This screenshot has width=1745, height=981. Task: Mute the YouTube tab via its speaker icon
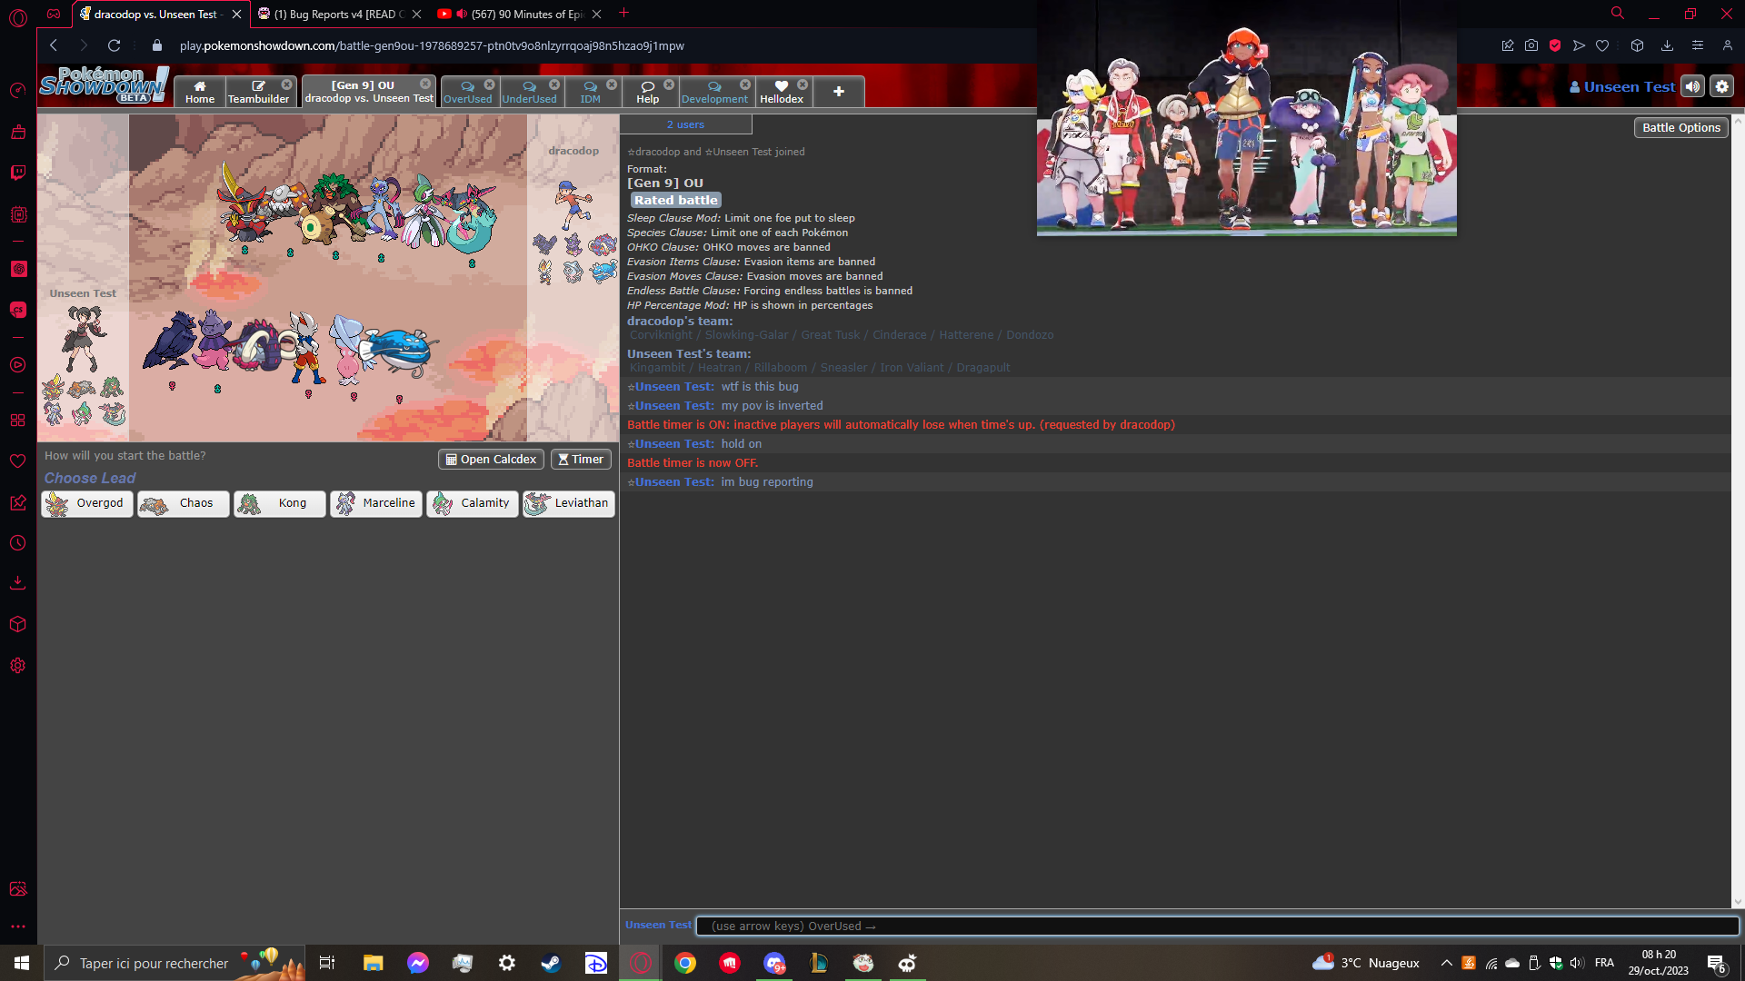point(462,14)
